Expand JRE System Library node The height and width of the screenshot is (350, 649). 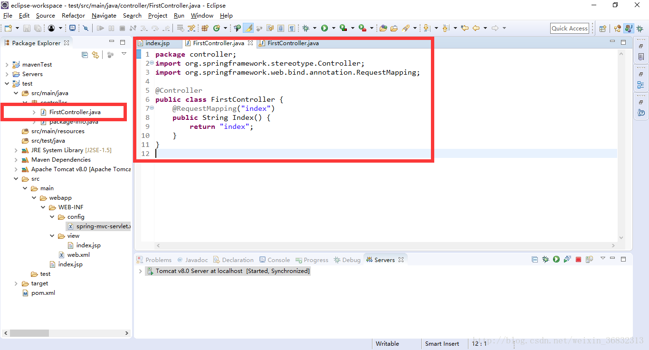point(16,150)
